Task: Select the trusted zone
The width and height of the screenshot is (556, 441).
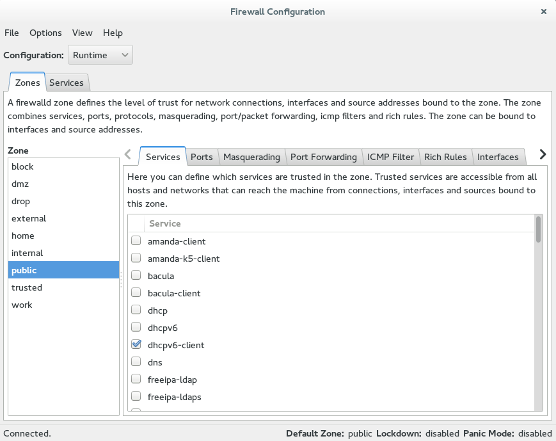Action: coord(26,287)
